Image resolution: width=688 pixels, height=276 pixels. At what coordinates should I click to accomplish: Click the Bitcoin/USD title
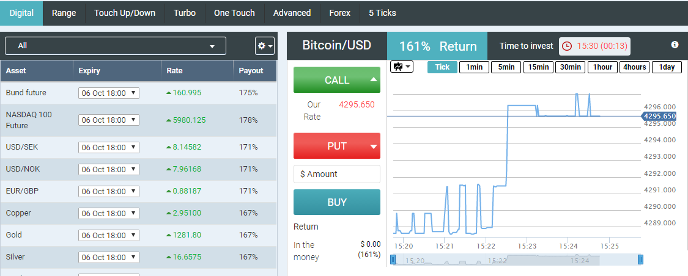pos(337,45)
